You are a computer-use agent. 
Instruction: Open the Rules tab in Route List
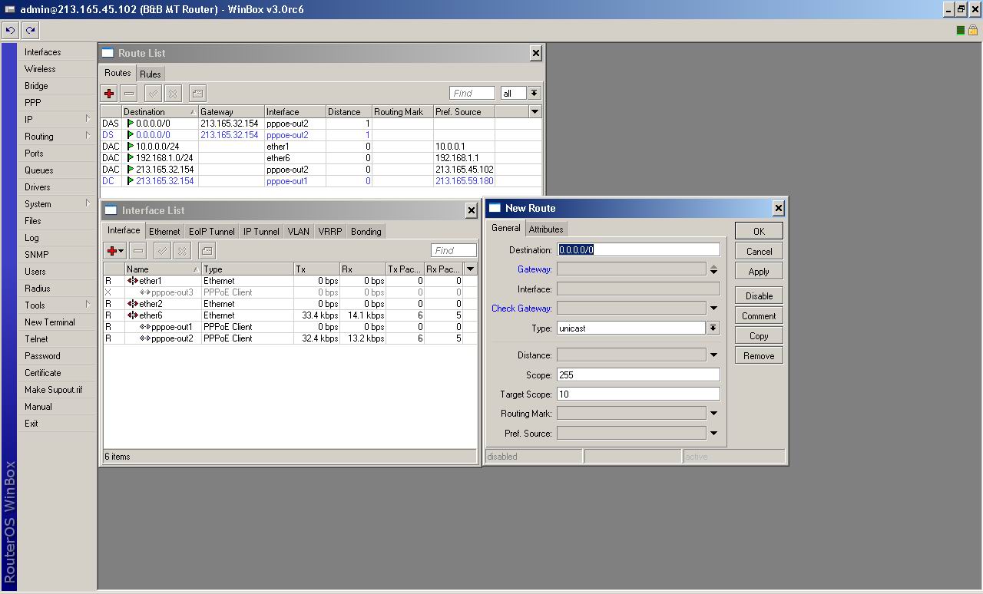tap(150, 74)
